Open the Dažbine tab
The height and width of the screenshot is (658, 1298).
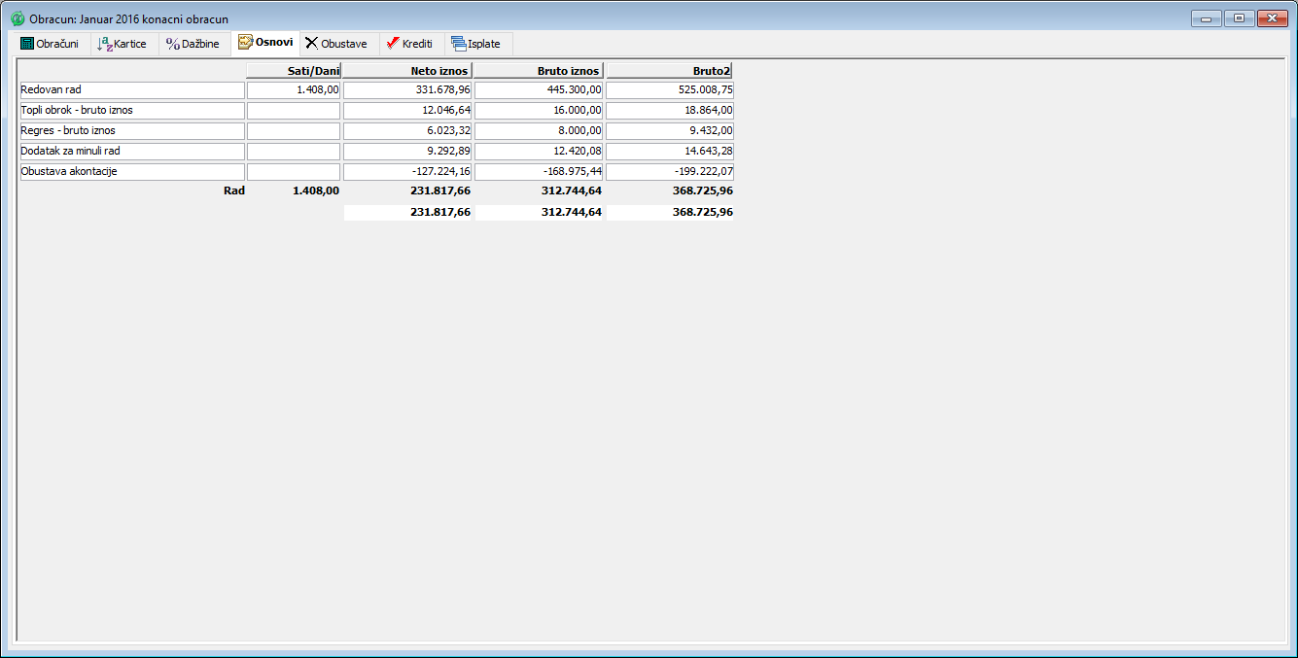pyautogui.click(x=193, y=44)
